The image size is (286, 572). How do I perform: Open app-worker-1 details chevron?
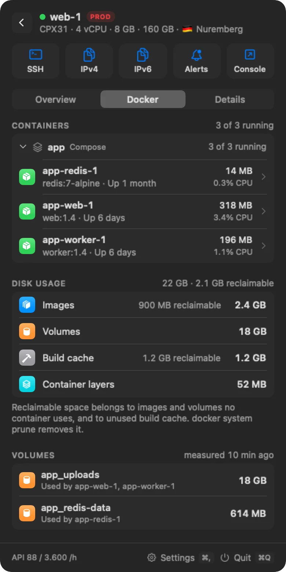263,246
